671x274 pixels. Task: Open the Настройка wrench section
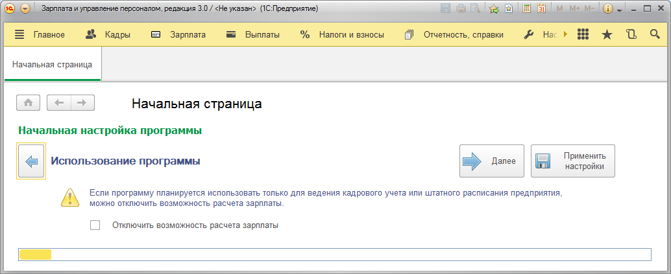pyautogui.click(x=541, y=35)
